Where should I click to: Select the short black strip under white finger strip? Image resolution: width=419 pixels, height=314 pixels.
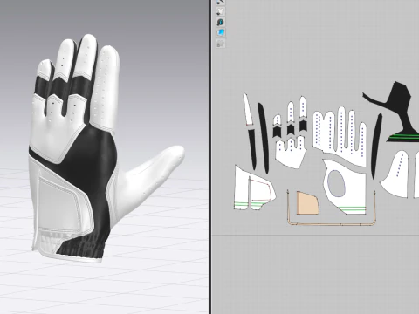pos(252,148)
